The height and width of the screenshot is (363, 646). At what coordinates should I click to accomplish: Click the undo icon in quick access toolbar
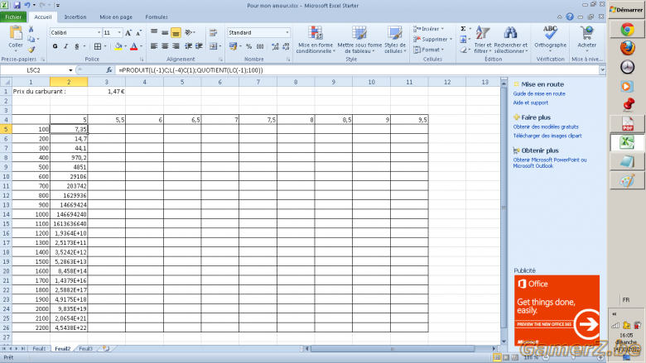(27, 5)
